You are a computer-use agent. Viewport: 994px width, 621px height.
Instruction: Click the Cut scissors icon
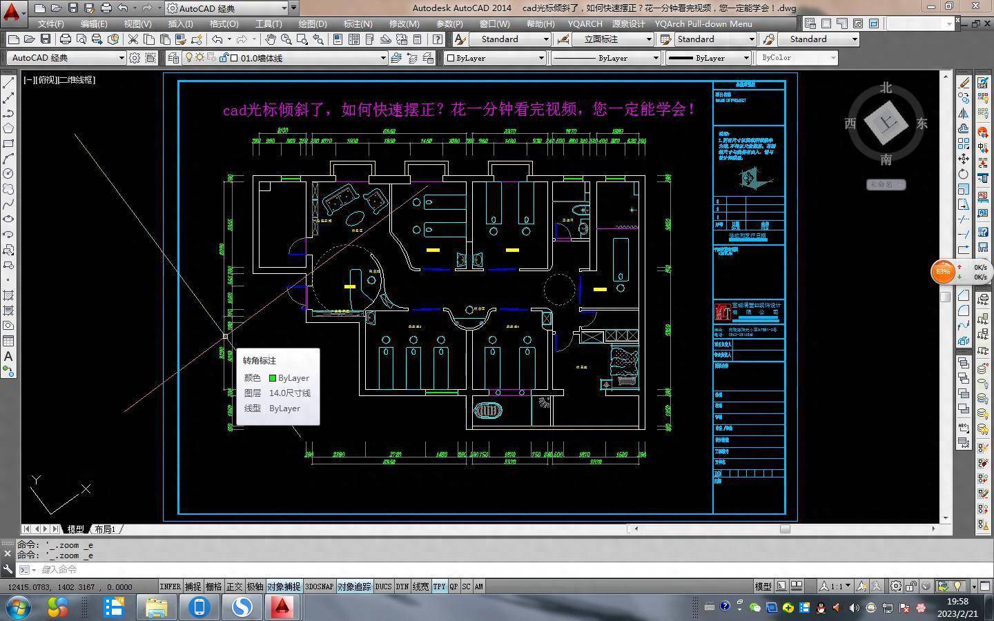click(133, 39)
